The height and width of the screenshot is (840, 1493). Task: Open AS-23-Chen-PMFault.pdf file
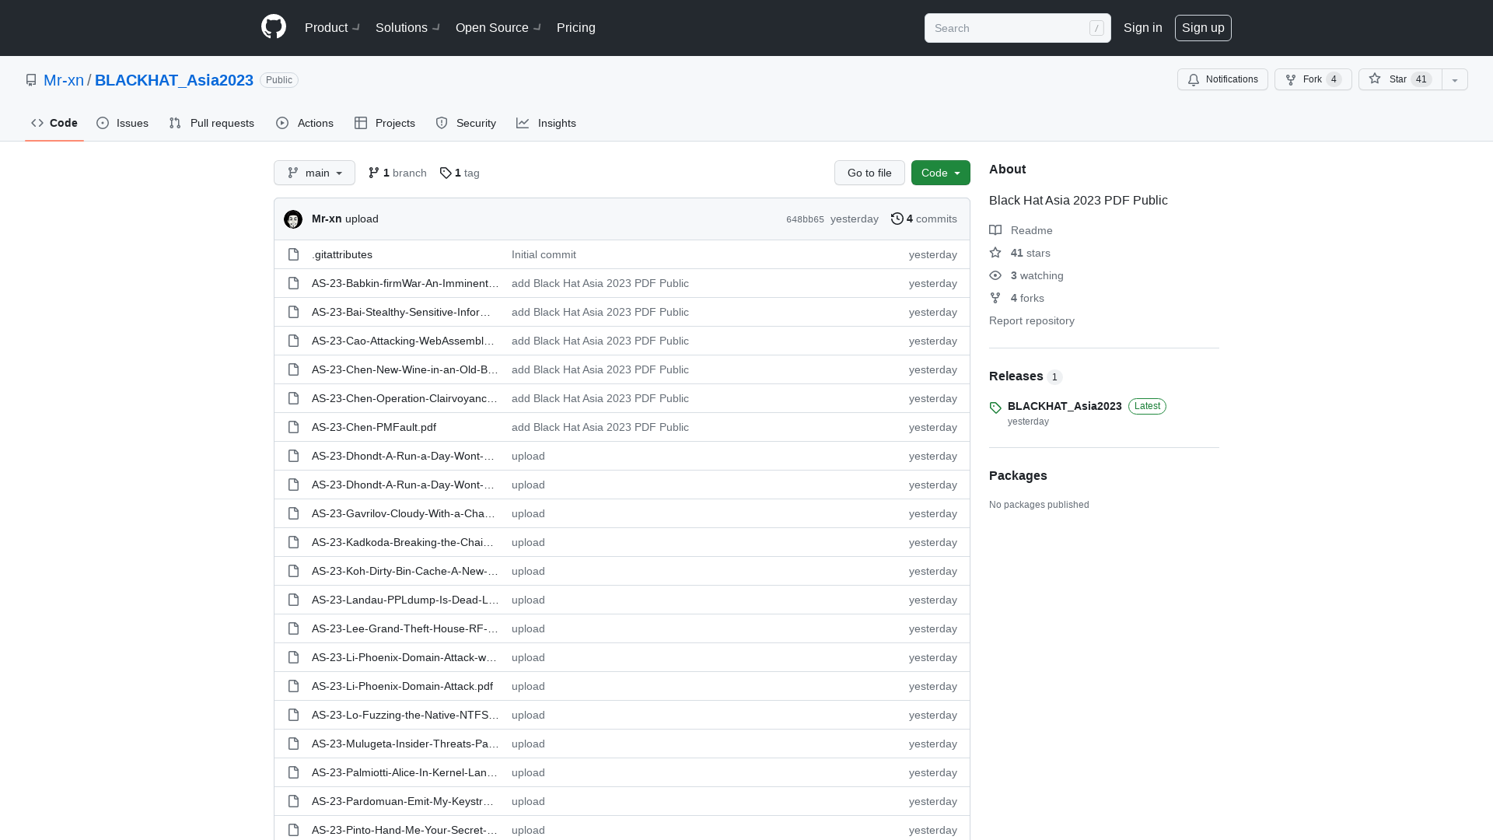point(374,427)
